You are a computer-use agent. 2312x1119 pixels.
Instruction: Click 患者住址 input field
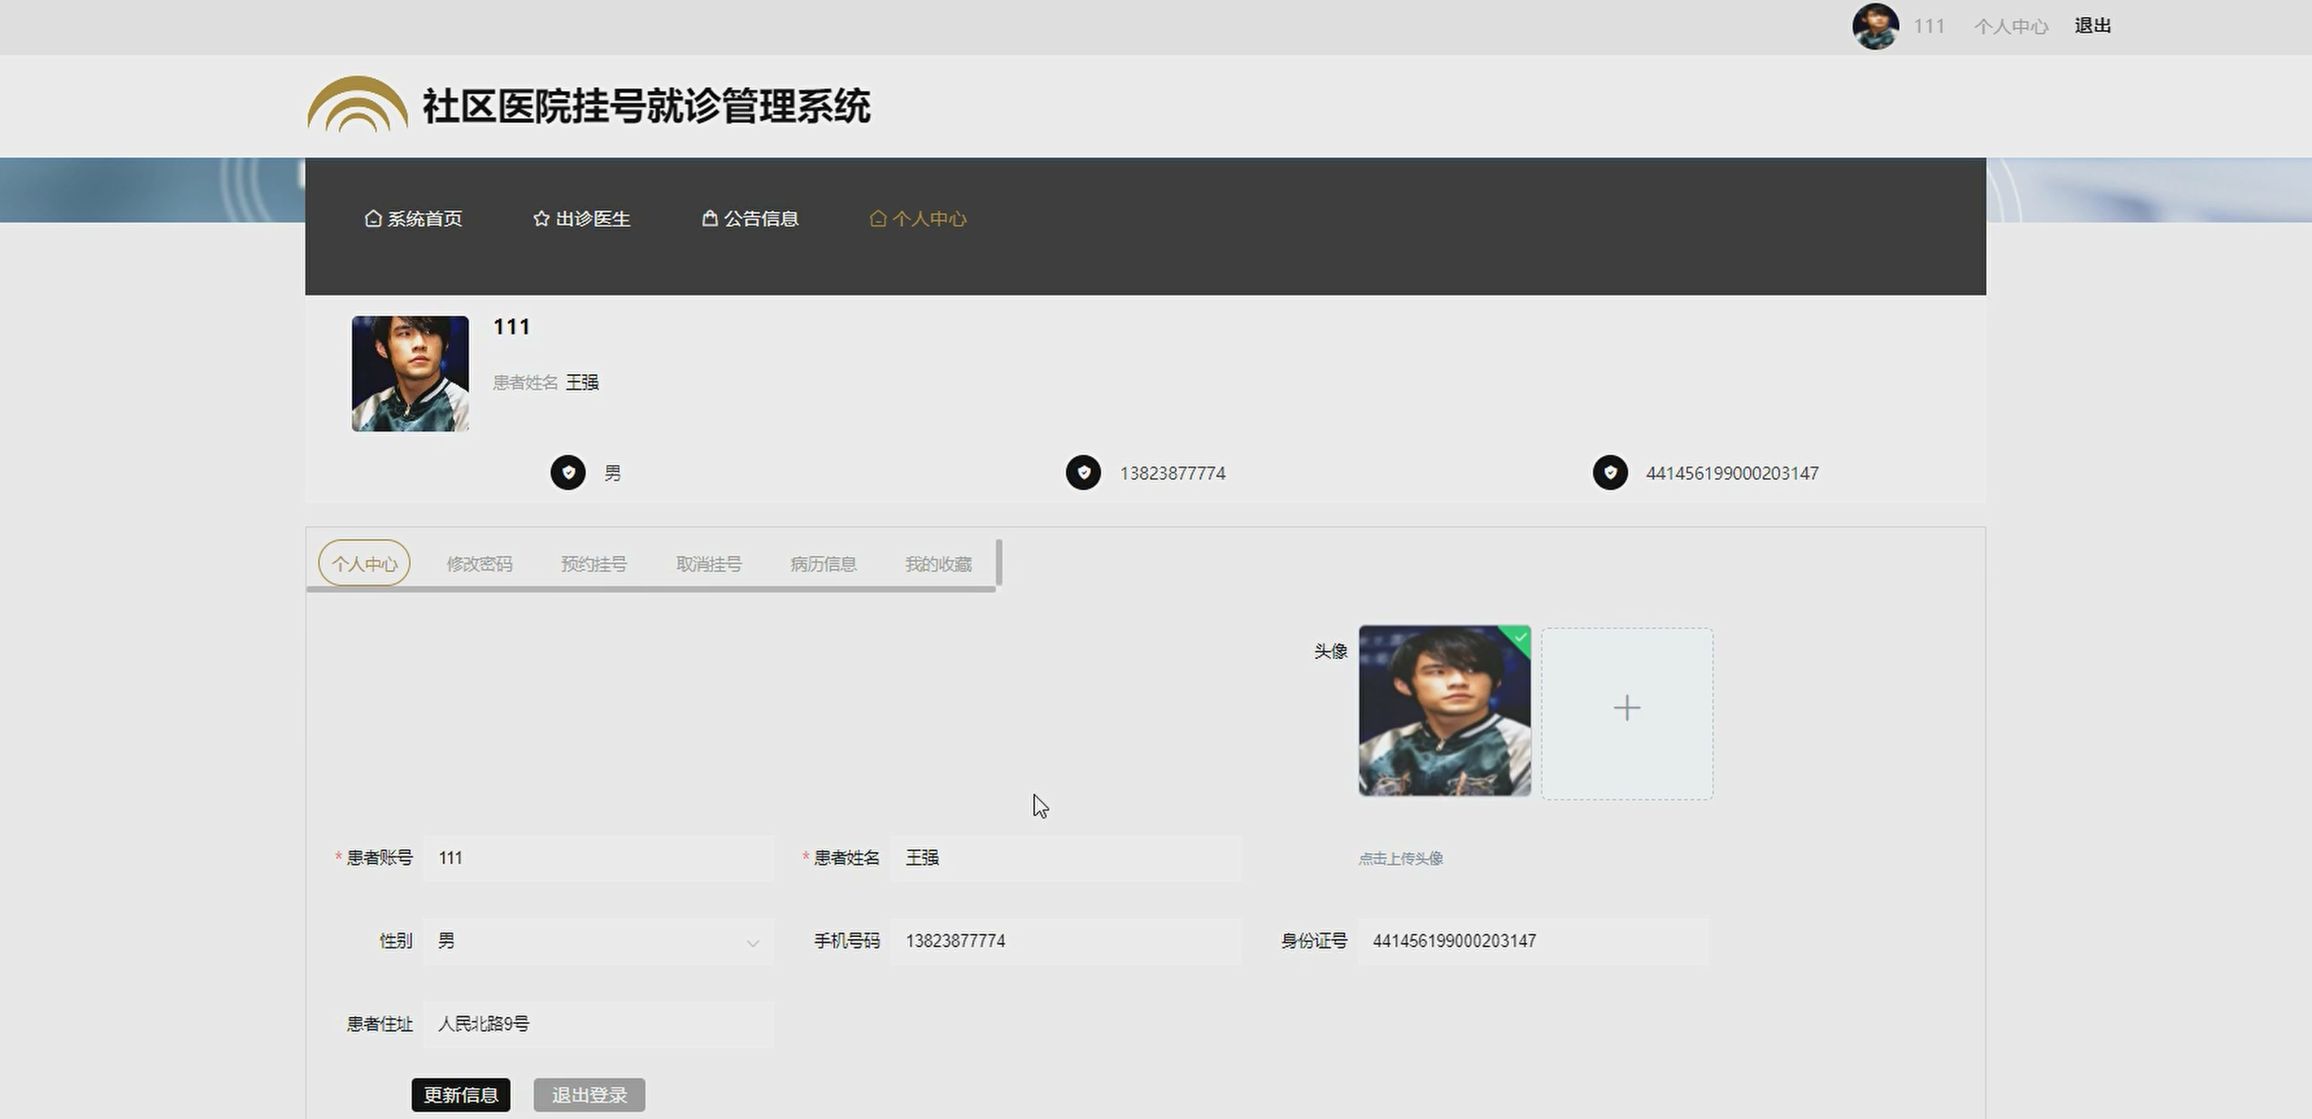(x=599, y=1024)
